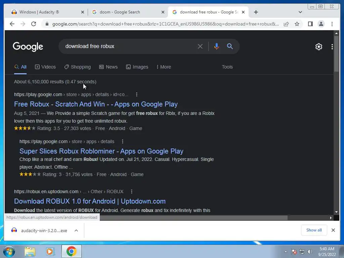Viewport: 344px width, 258px height.
Task: Open downloaded audacity-win-3.2.0 exe file
Action: (40, 230)
